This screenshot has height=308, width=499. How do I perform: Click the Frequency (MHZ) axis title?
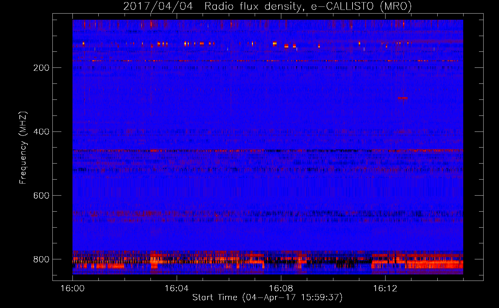tap(23, 148)
